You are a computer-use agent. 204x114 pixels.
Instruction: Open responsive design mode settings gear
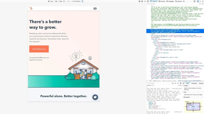pos(142,1)
